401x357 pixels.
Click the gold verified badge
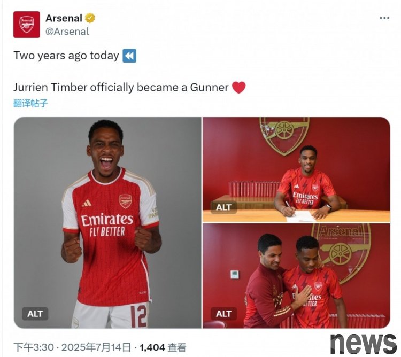[x=90, y=18]
